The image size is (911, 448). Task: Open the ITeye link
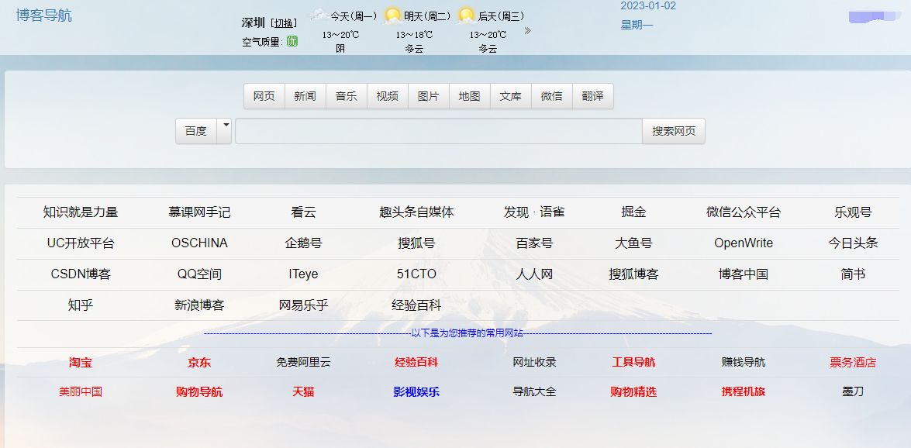[304, 274]
